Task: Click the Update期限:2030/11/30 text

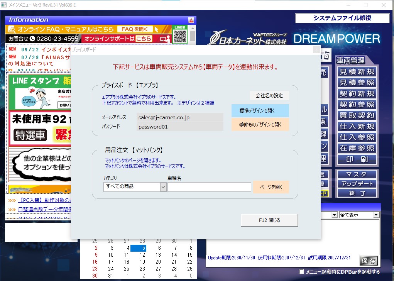Action: (232, 257)
